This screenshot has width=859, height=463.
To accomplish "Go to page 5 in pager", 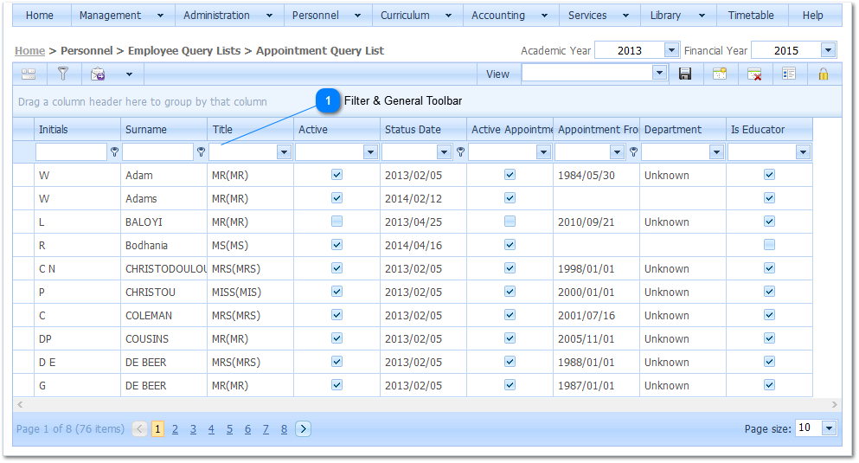I will coord(229,429).
